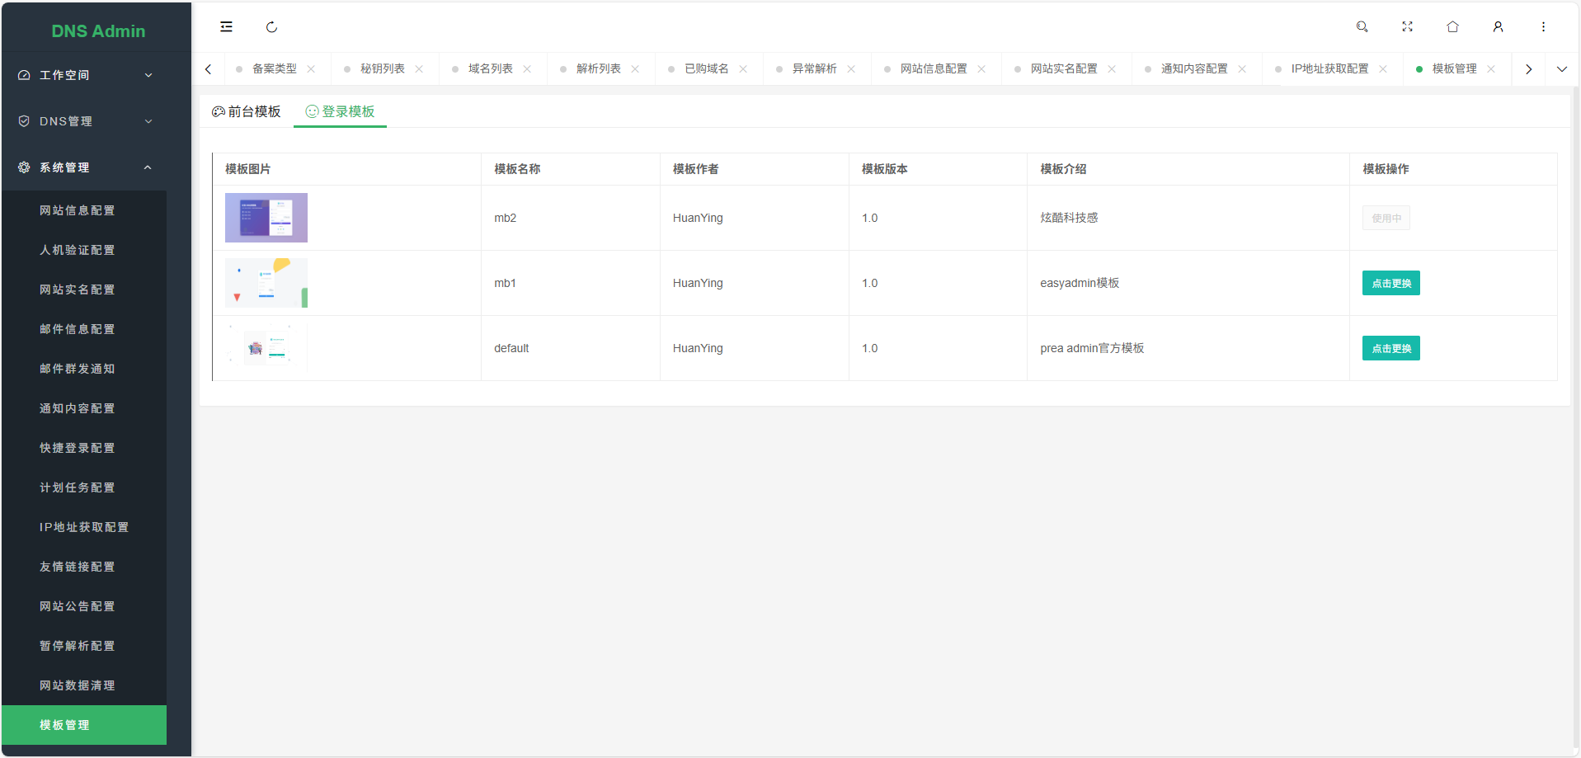
Task: Click the three-dot more options icon
Action: pos(1544,26)
